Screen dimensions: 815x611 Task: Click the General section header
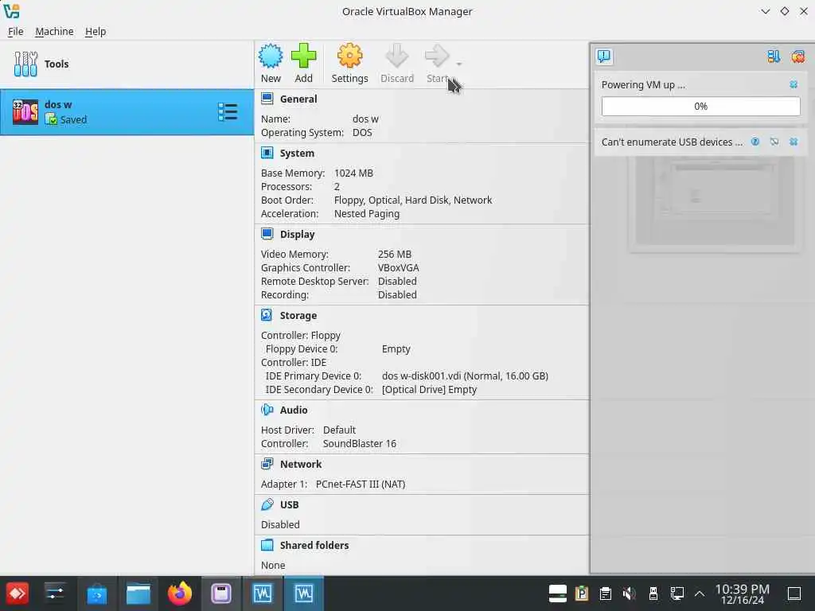pyautogui.click(x=298, y=99)
